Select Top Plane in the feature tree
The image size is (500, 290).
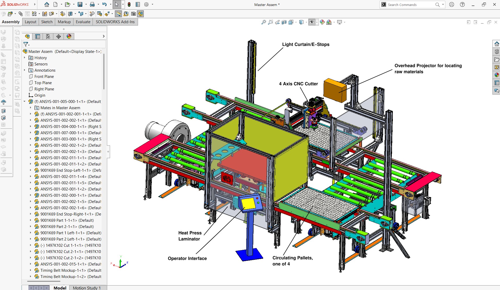click(x=43, y=83)
